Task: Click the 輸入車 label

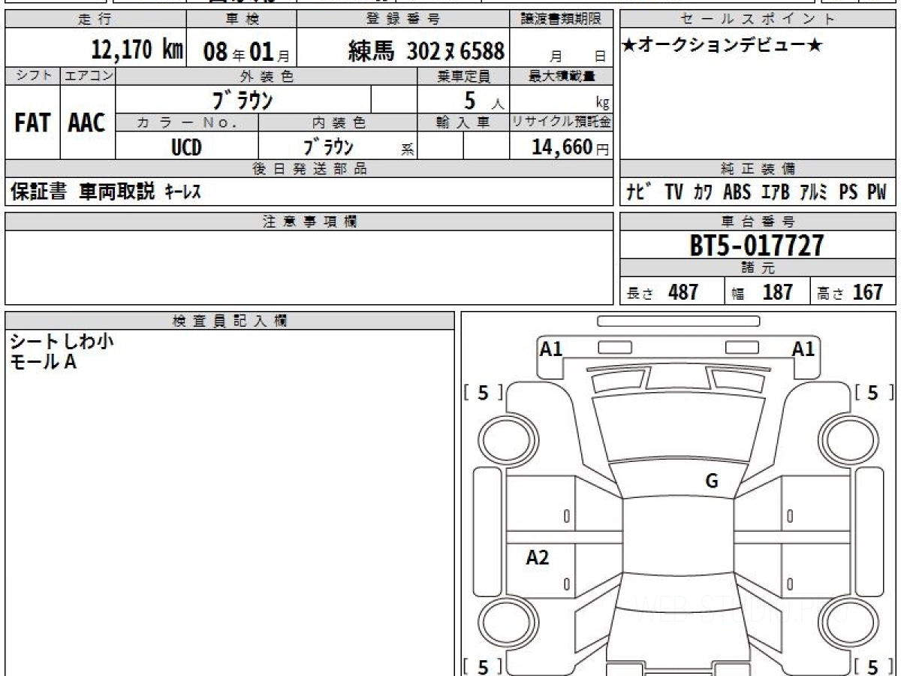Action: coord(463,123)
